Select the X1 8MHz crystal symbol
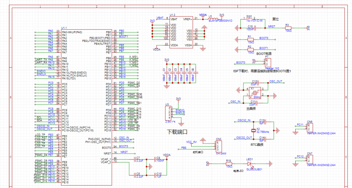352x188 pixels. (x=254, y=92)
